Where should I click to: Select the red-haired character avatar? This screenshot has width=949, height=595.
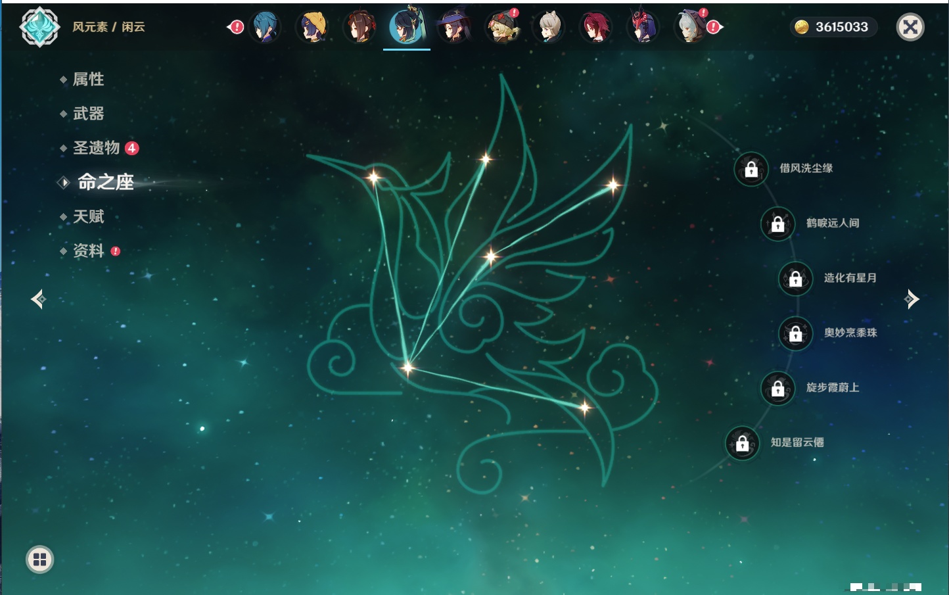pyautogui.click(x=596, y=27)
